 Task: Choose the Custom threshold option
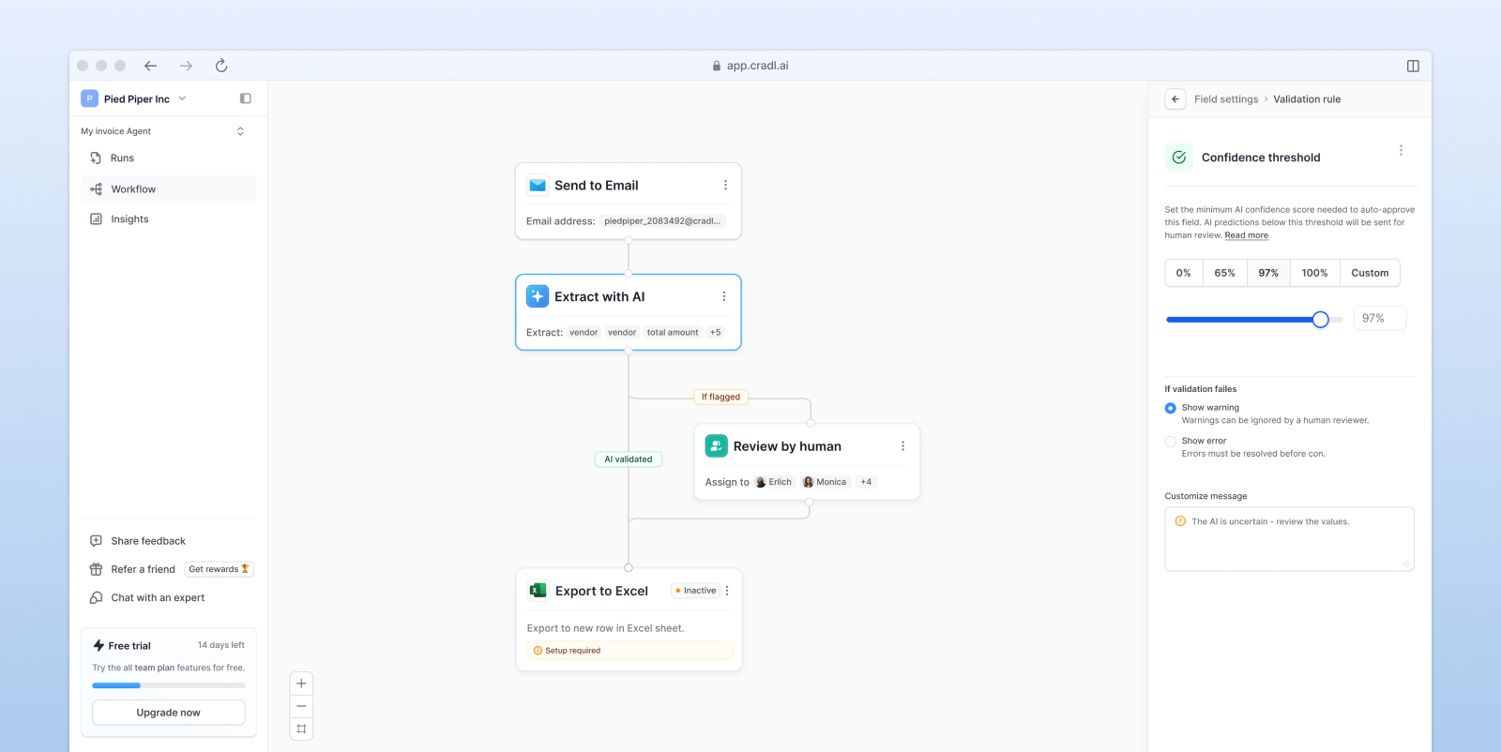(1370, 273)
